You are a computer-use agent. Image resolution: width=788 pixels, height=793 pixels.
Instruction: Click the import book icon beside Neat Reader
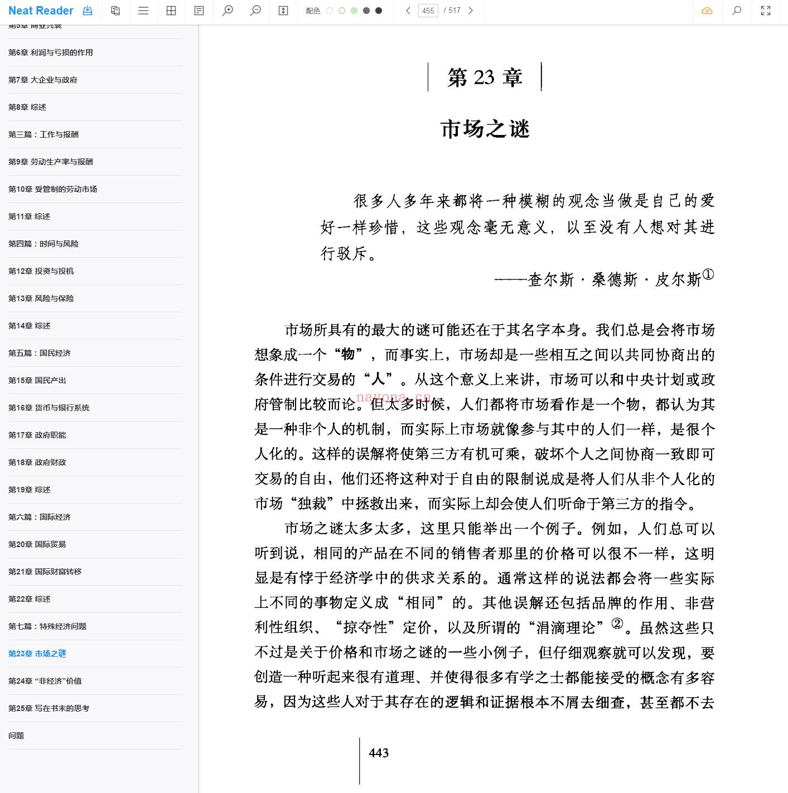[x=88, y=11]
